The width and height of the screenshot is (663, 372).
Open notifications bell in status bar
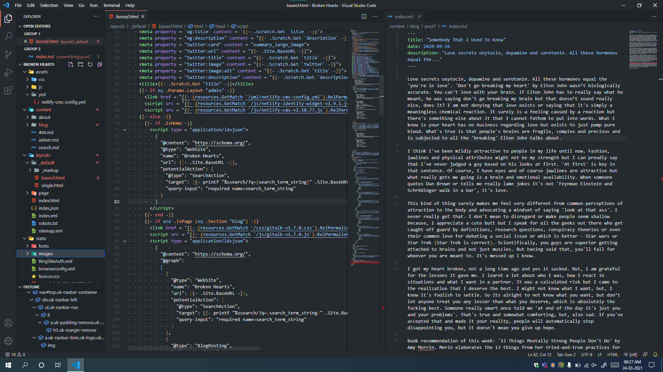pyautogui.click(x=655, y=354)
